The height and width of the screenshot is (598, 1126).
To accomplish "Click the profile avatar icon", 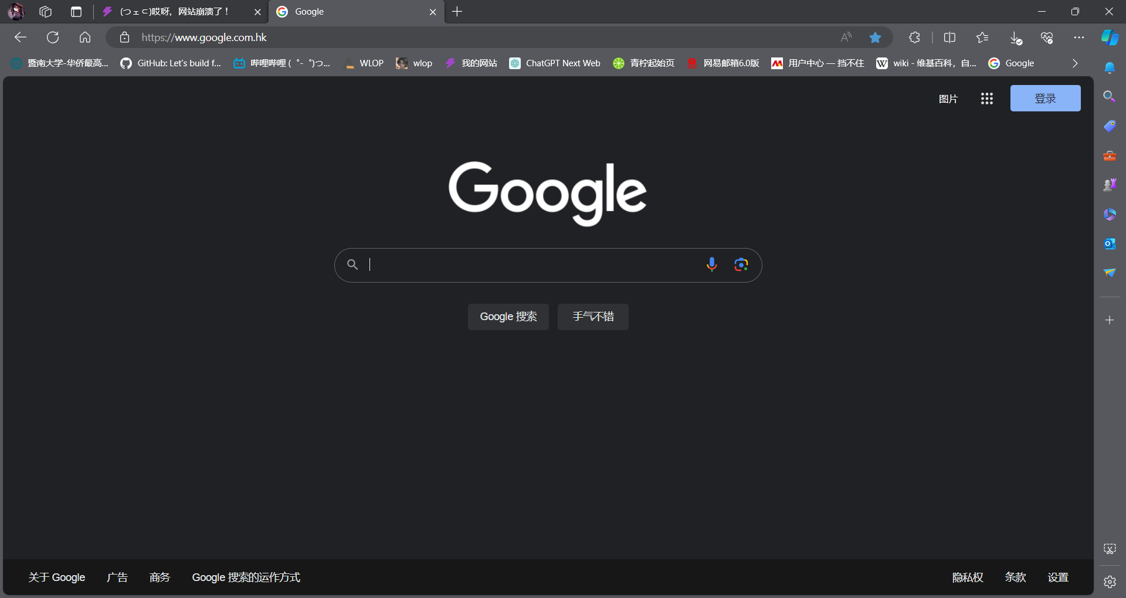I will pyautogui.click(x=16, y=12).
